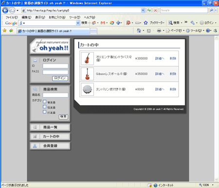This screenshot has width=219, height=188.
Task: Tick the third category checkbox (打楽器)
Action: click(45, 112)
